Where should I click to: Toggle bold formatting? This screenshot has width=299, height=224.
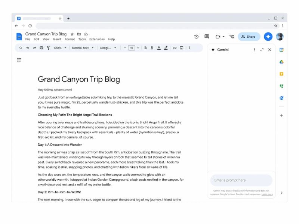[x=145, y=48]
